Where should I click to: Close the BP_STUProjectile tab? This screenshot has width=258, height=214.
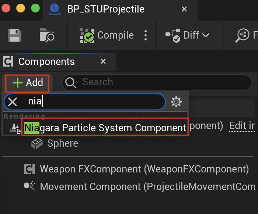pyautogui.click(x=184, y=9)
